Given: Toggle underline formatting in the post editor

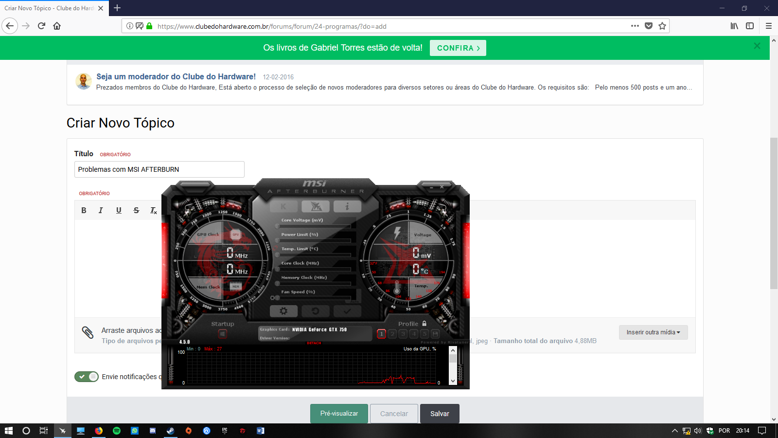Looking at the screenshot, I should (119, 210).
